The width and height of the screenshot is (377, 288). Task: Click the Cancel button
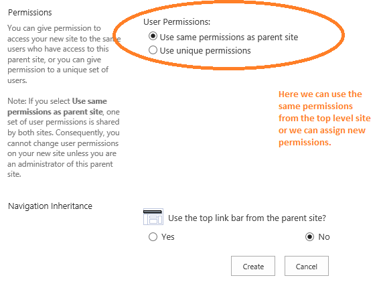coord(307,266)
